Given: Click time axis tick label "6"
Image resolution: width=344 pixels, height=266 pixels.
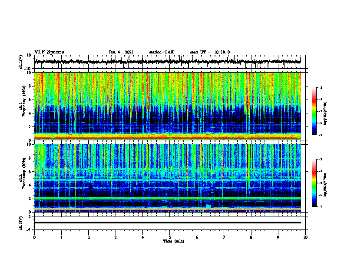Looking at the screenshot, I should (197, 237).
